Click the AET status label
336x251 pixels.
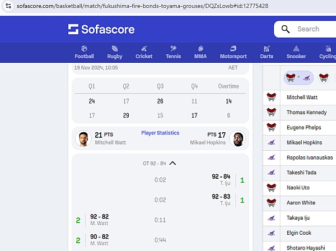pyautogui.click(x=233, y=68)
